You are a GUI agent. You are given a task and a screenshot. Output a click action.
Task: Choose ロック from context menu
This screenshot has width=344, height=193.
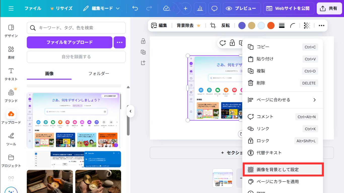coord(282,141)
